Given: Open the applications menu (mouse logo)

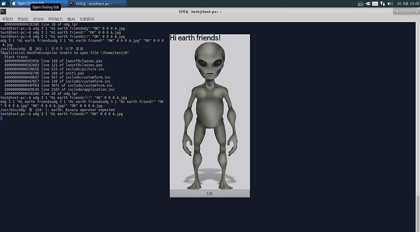Looking at the screenshot, I should [3, 3].
